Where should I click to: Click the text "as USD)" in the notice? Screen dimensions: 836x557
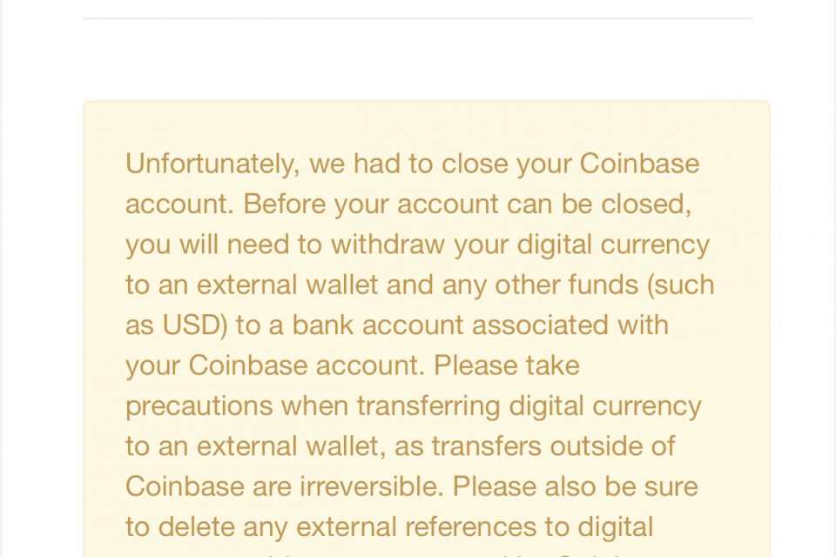pos(177,325)
